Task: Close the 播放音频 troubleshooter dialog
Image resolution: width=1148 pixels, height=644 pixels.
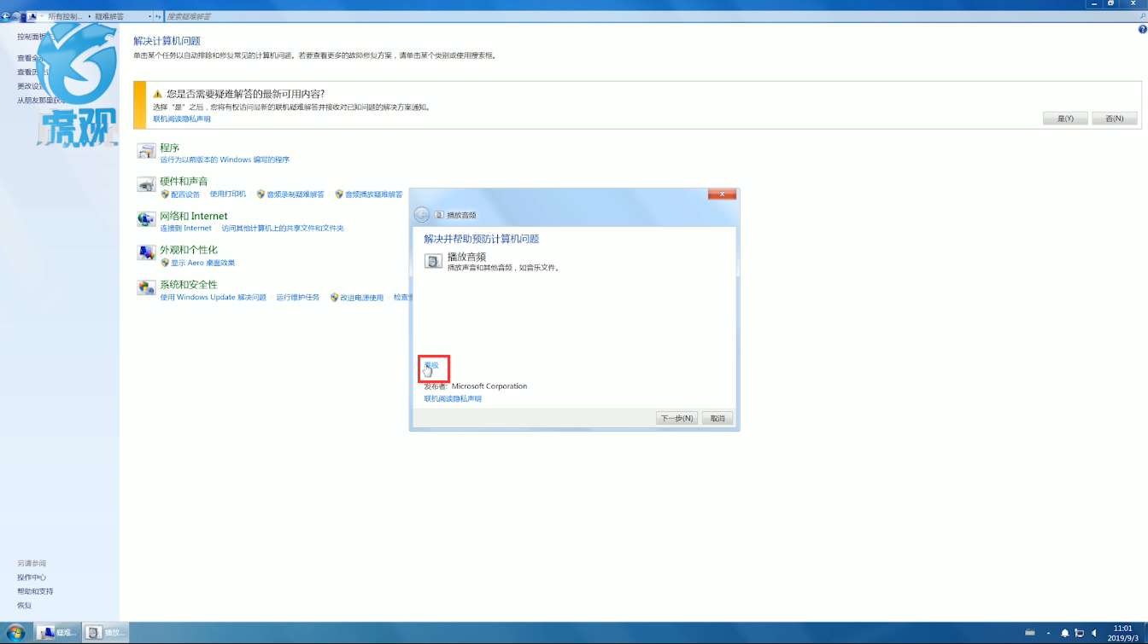Action: point(723,194)
